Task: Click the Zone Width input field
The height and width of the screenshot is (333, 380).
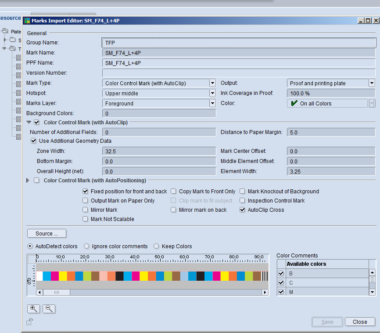Action: tap(159, 151)
